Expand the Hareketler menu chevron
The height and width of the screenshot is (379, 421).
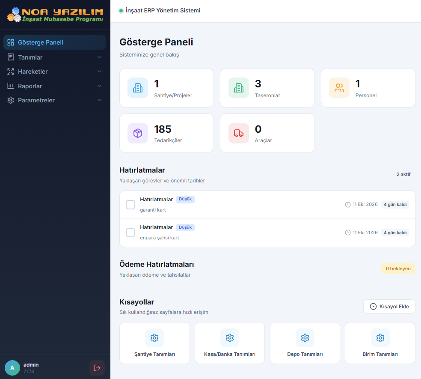(99, 72)
